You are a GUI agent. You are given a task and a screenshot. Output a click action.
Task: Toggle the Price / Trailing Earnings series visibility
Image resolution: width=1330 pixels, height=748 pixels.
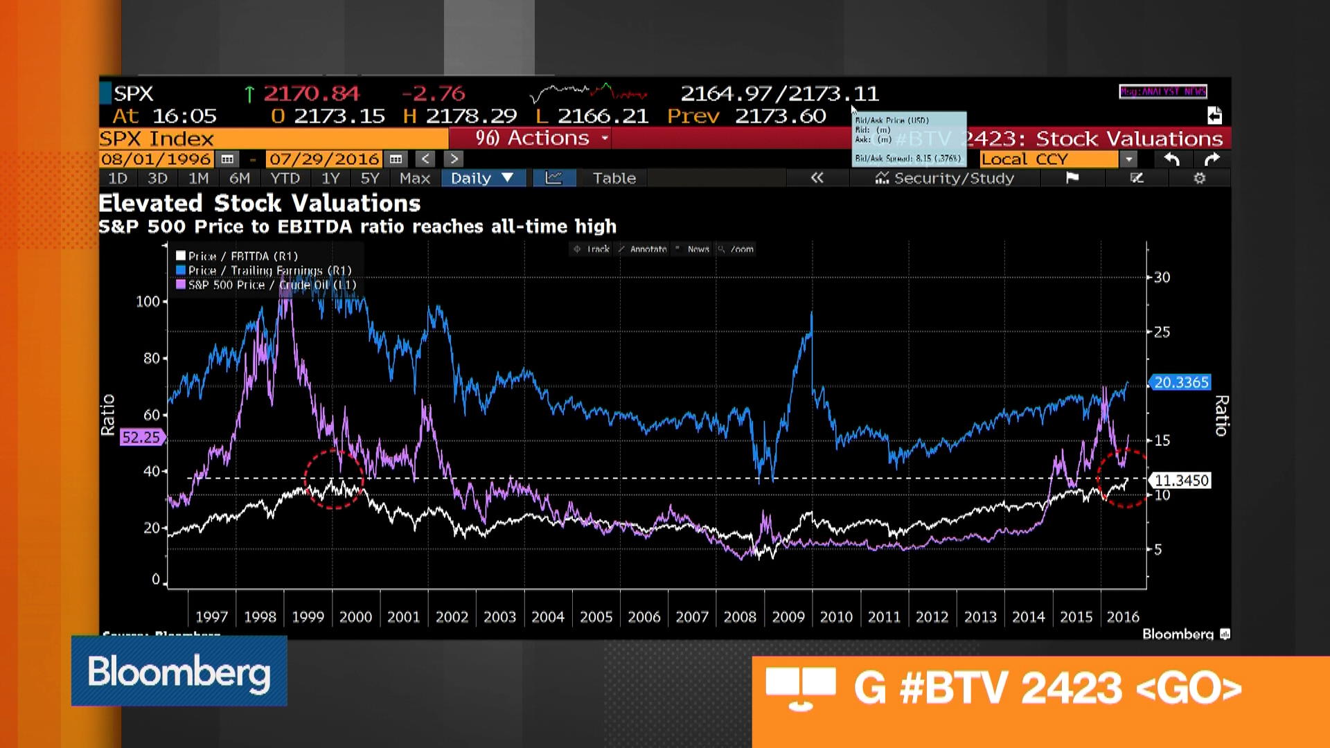pos(265,270)
